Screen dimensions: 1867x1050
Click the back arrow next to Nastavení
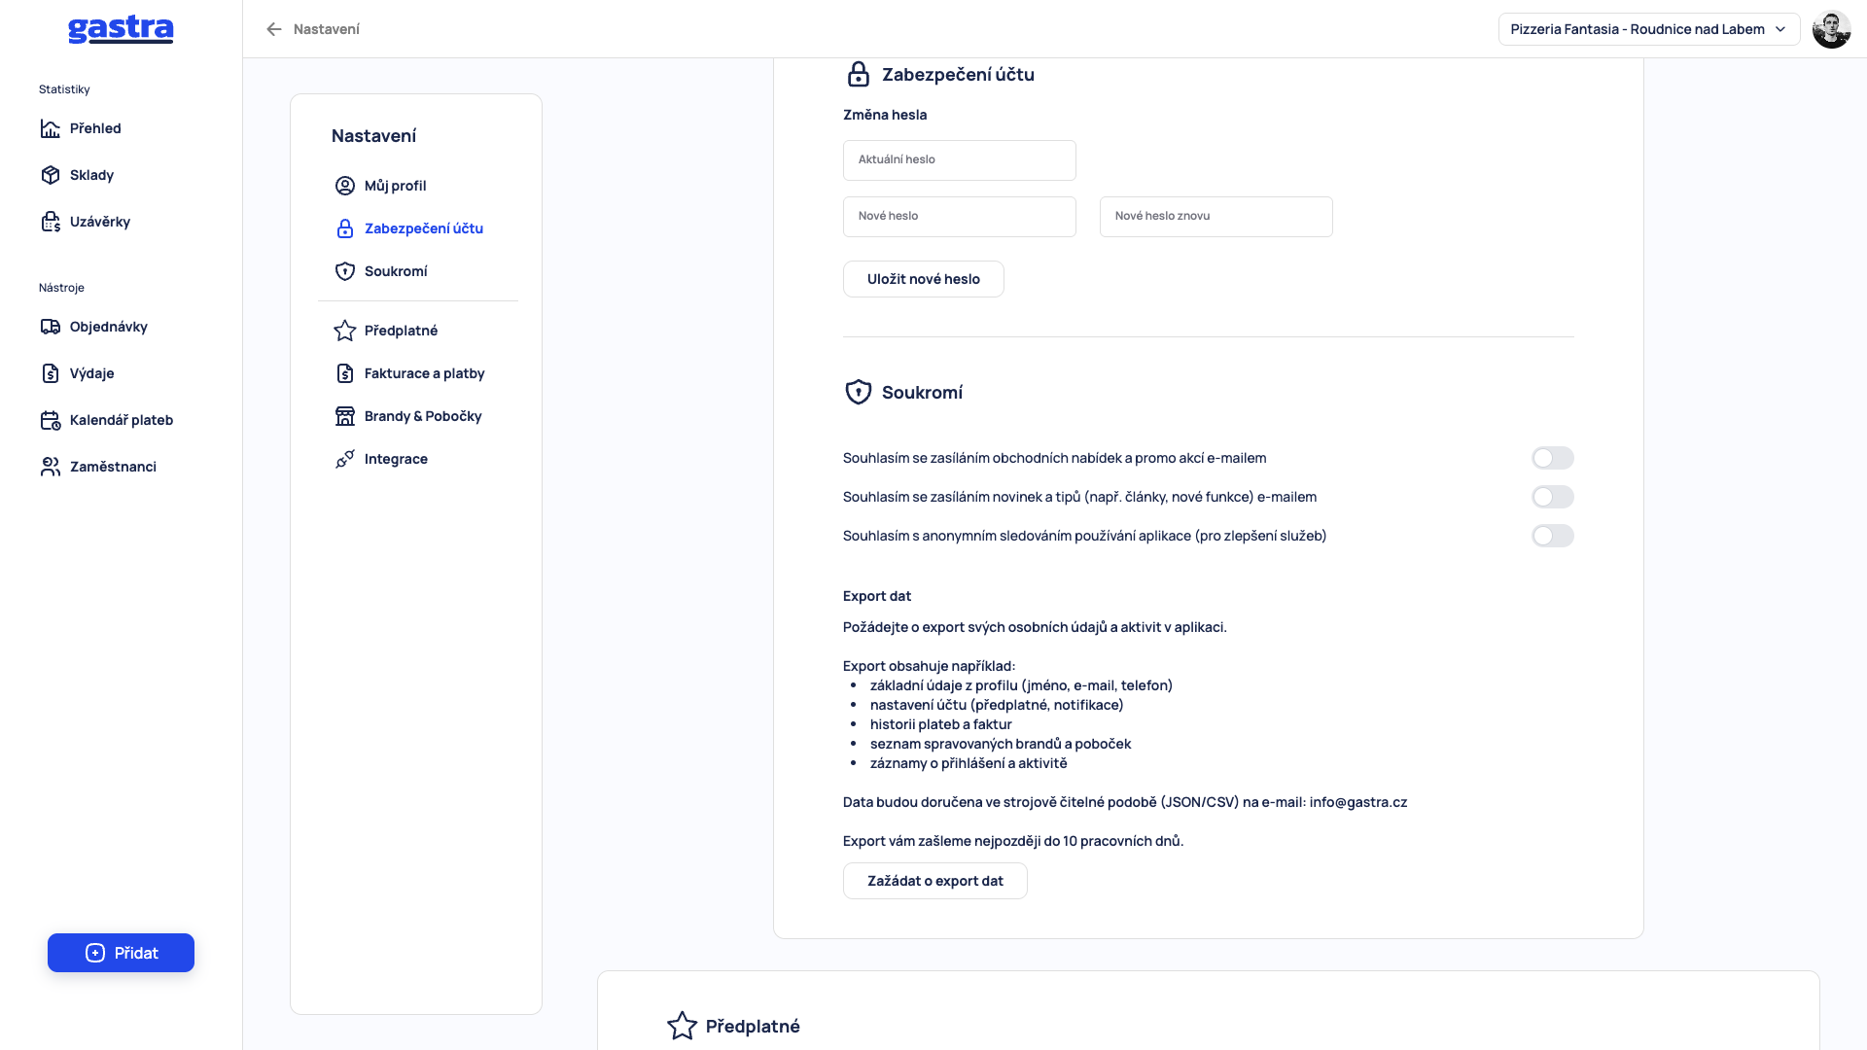(x=274, y=29)
